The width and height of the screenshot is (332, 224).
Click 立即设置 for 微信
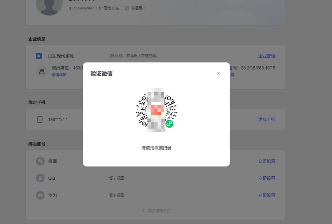click(x=267, y=161)
